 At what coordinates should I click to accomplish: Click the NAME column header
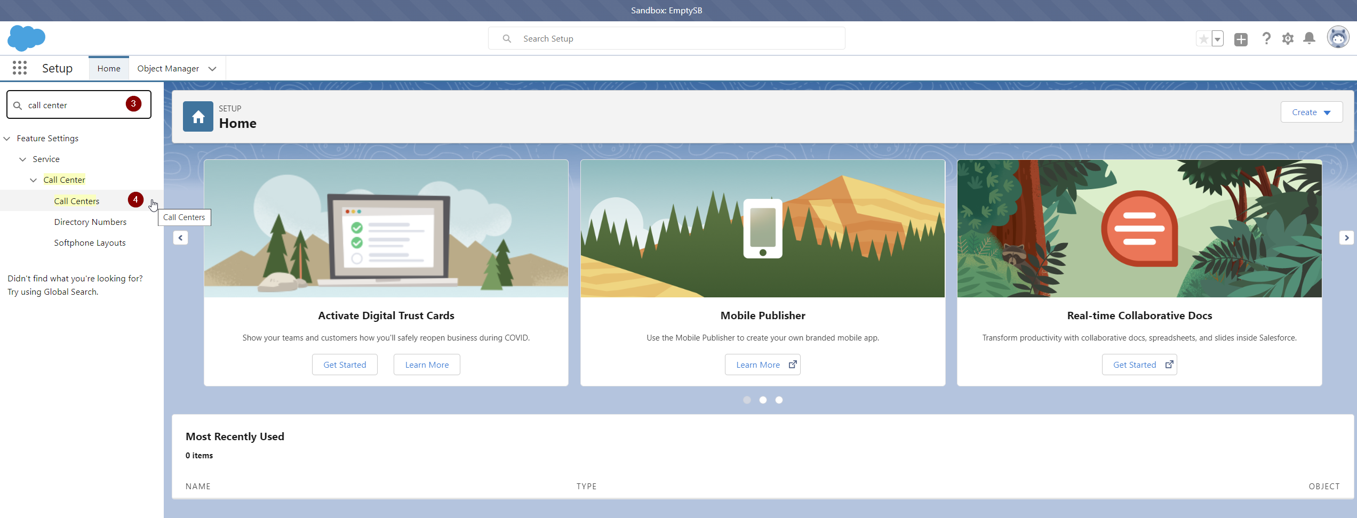click(x=198, y=486)
